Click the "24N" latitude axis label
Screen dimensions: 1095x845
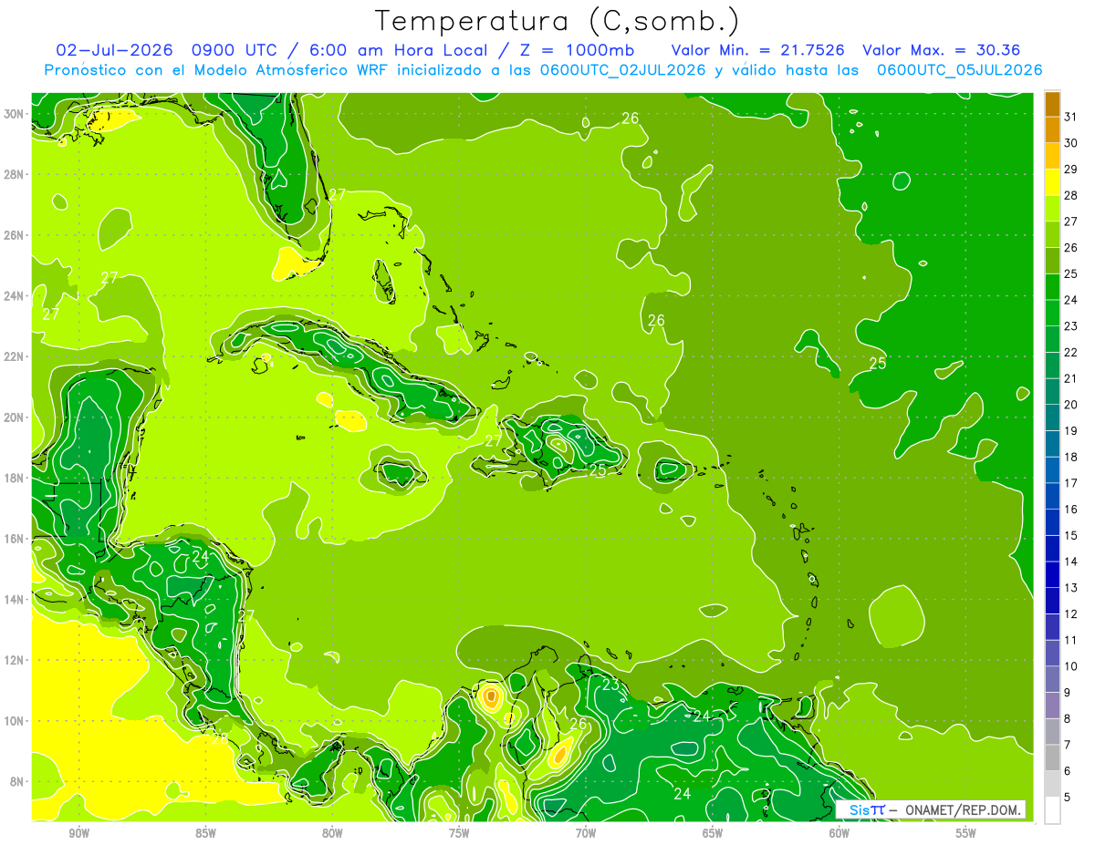16,295
